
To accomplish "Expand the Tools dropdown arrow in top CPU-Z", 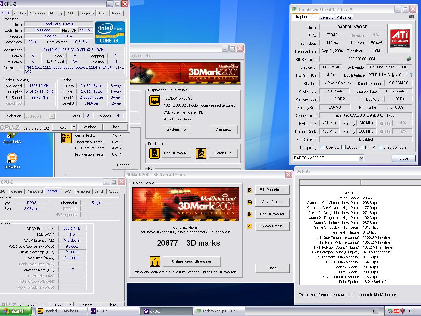I will tap(74, 127).
